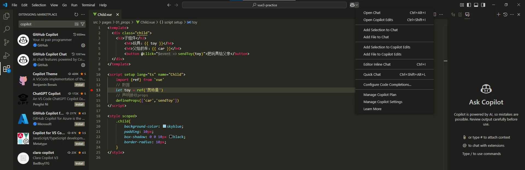Switch to the Chat view icon in secondary side bar
This screenshot has height=170, width=525.
[467, 14]
